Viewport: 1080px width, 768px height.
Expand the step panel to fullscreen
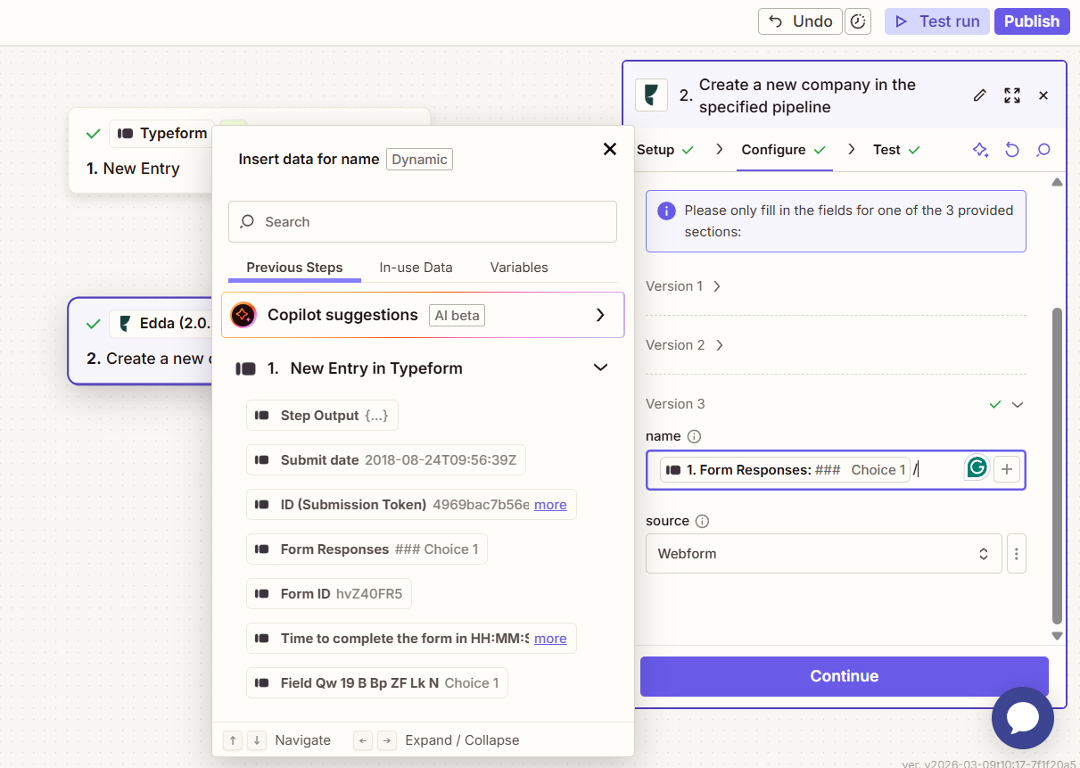pos(1011,95)
